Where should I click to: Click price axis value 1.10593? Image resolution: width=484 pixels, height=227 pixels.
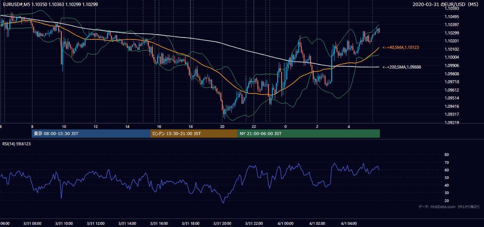pyautogui.click(x=452, y=9)
